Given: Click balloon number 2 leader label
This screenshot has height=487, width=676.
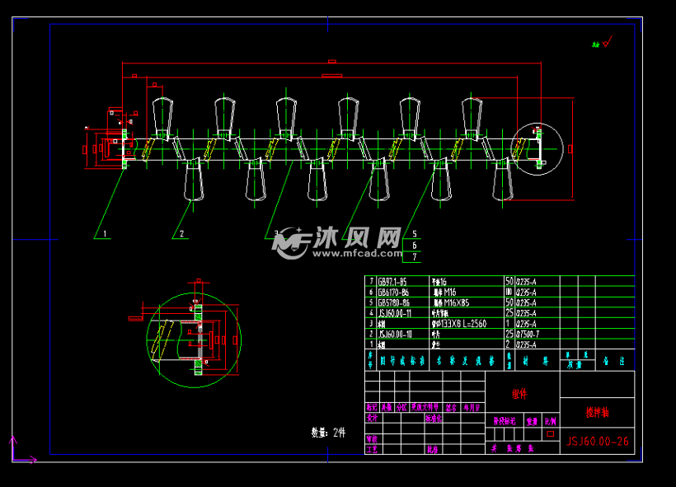Looking at the screenshot, I should 182,233.
